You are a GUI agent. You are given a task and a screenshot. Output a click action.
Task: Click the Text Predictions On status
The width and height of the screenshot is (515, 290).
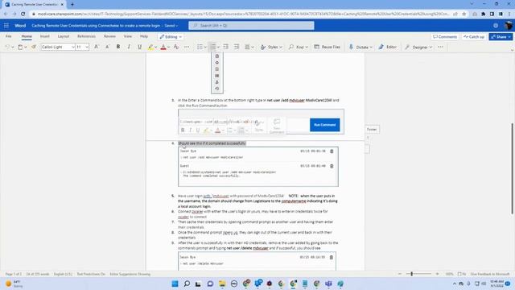pos(91,274)
